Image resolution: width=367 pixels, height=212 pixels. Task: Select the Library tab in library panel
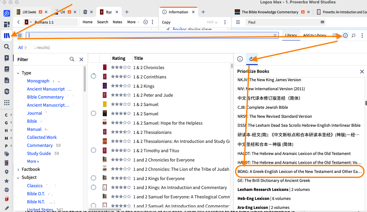click(291, 35)
